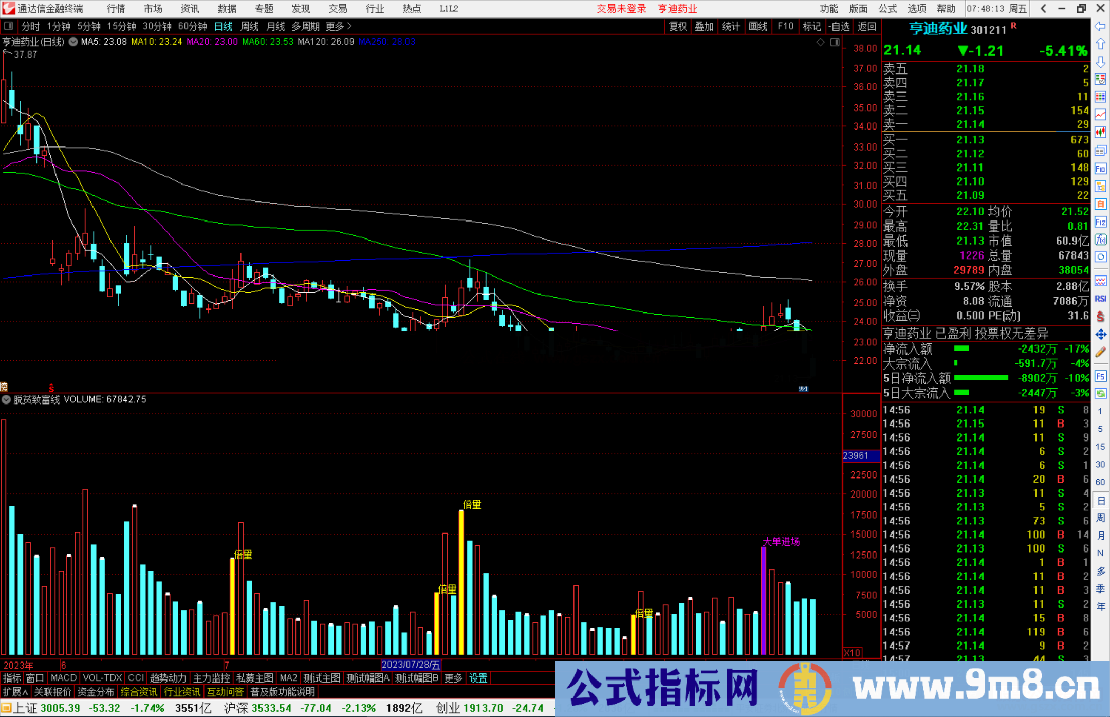The height and width of the screenshot is (717, 1110).
Task: Switch to the 周线 period tab
Action: (250, 26)
